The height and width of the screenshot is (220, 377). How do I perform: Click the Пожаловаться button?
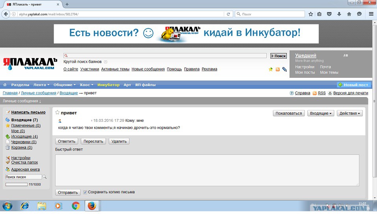[289, 114]
